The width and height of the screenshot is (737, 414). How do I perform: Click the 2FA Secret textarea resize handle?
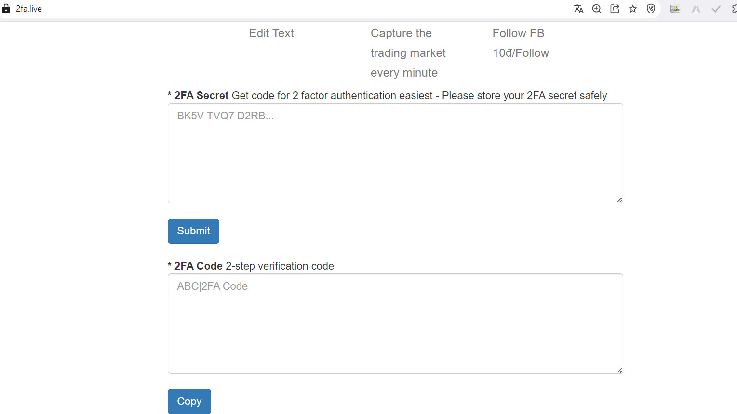[x=619, y=199]
